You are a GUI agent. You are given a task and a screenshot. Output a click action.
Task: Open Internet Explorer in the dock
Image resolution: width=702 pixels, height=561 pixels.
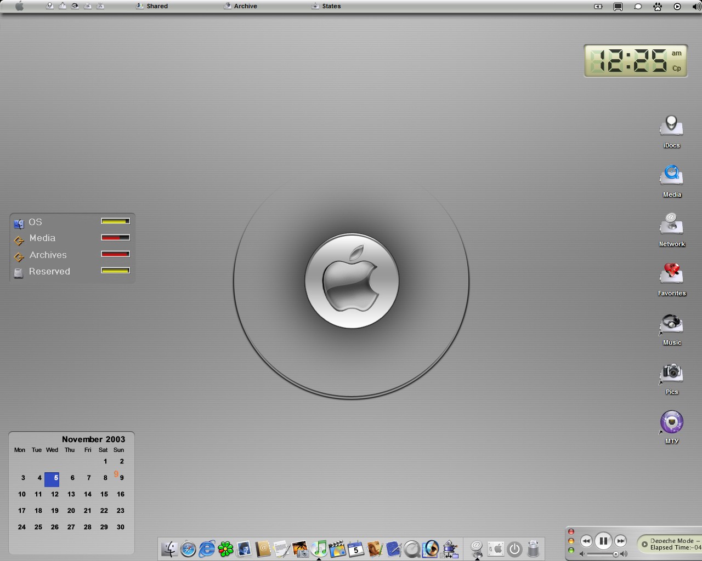(207, 548)
